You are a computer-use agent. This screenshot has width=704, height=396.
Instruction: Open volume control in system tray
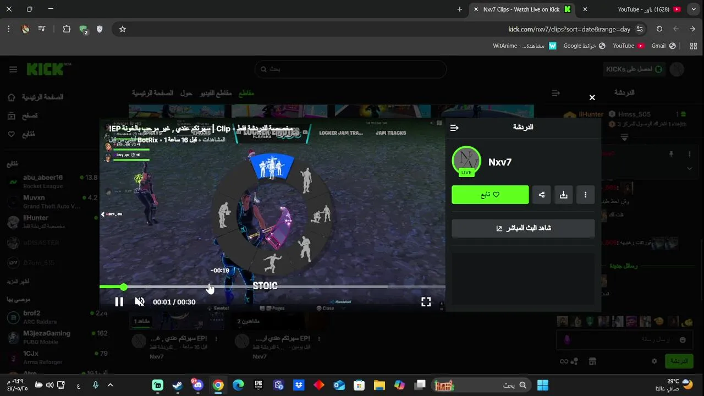tap(50, 385)
